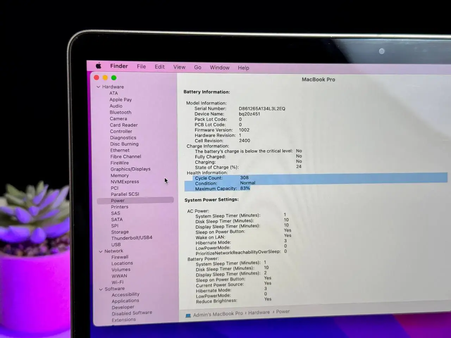451x338 pixels.
Task: Select Extensions under Software
Action: point(124,320)
